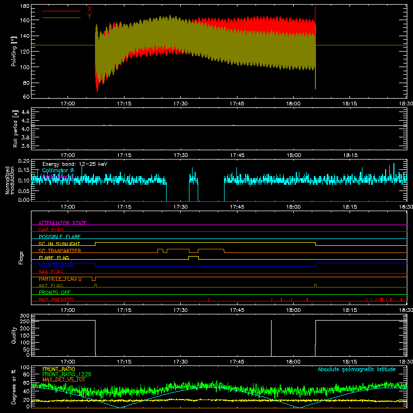Click the PARTICLE_FLAG label
The height and width of the screenshot is (413, 413).
point(58,279)
